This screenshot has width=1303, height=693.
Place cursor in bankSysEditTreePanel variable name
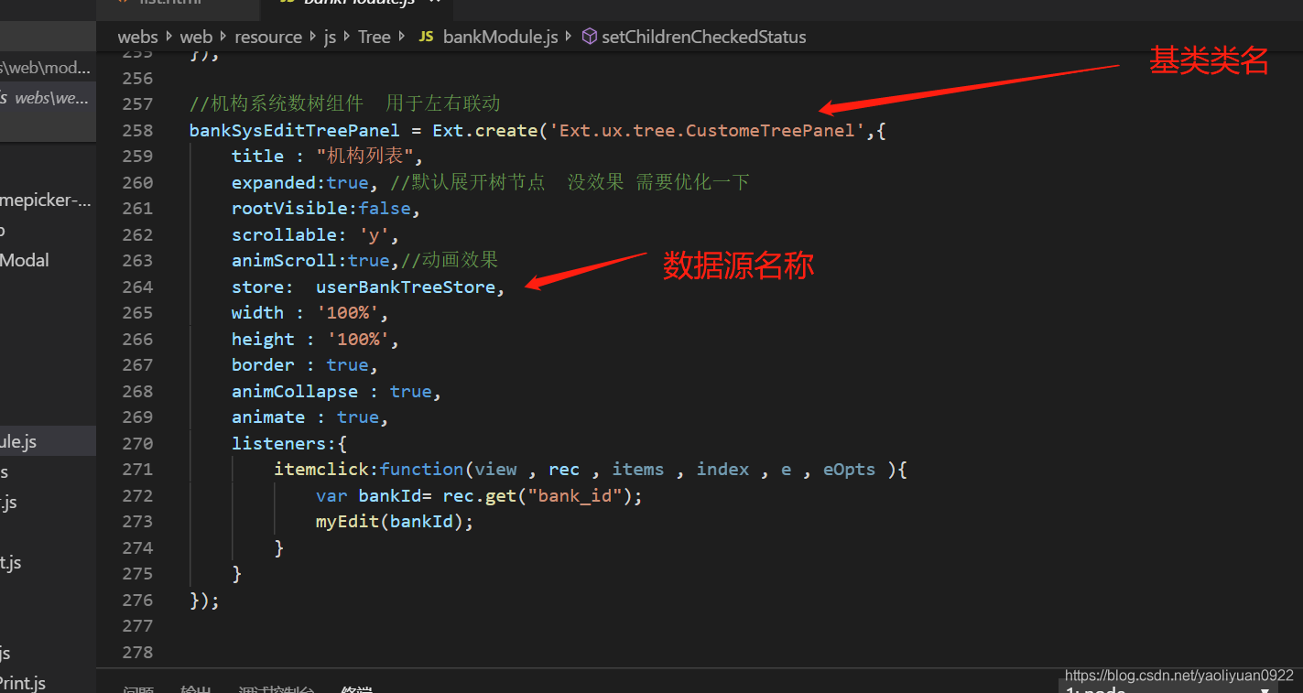294,130
